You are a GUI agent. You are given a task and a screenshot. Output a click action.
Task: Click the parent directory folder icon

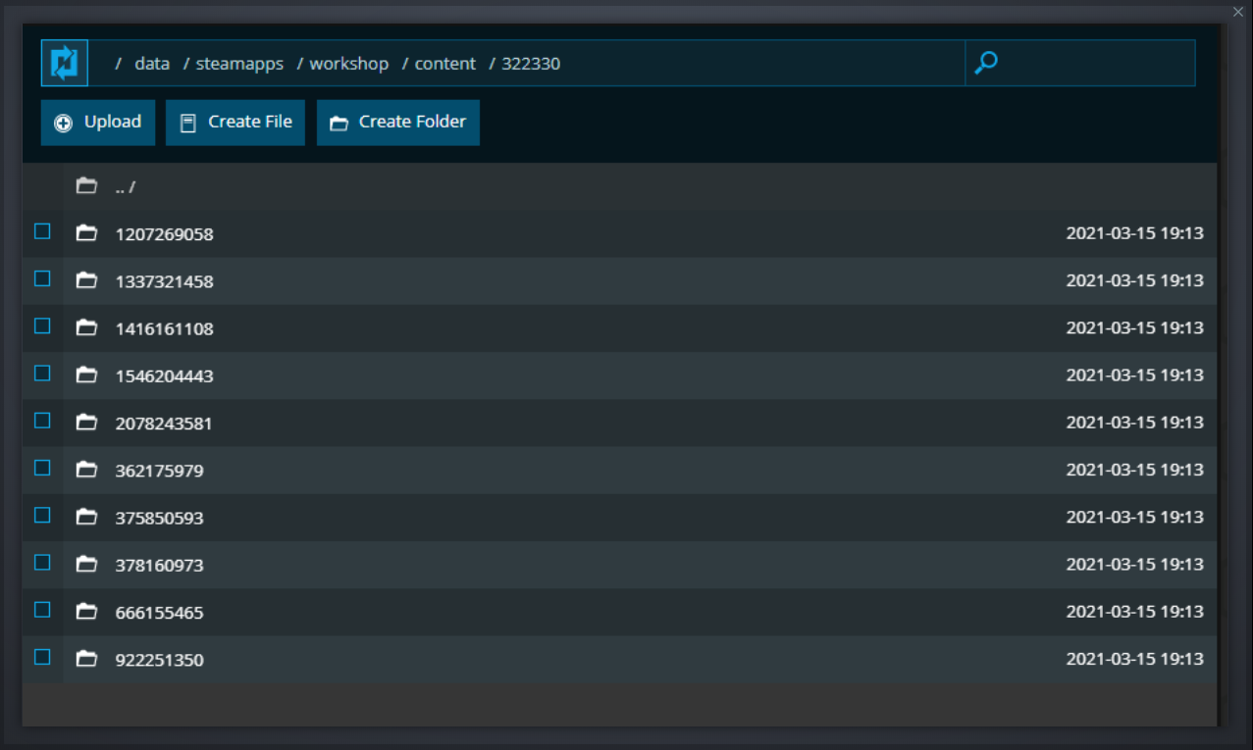point(87,186)
